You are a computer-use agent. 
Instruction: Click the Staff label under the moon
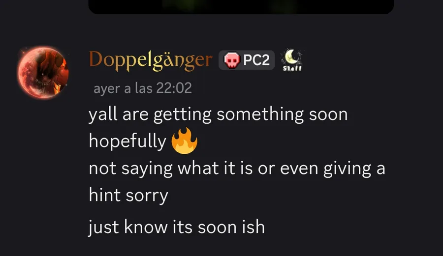click(292, 68)
